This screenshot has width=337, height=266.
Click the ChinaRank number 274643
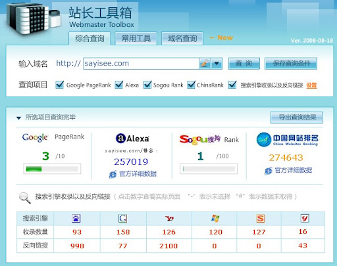(286, 158)
